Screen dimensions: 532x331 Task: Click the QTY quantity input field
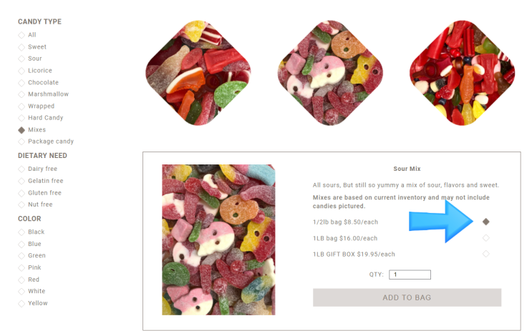coord(410,275)
